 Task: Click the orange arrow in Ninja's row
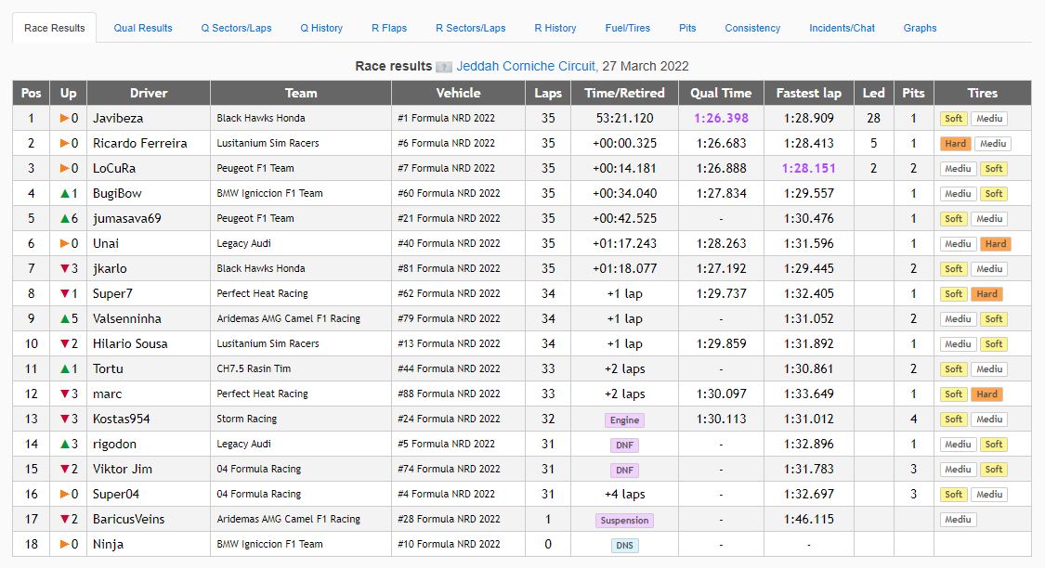point(65,544)
